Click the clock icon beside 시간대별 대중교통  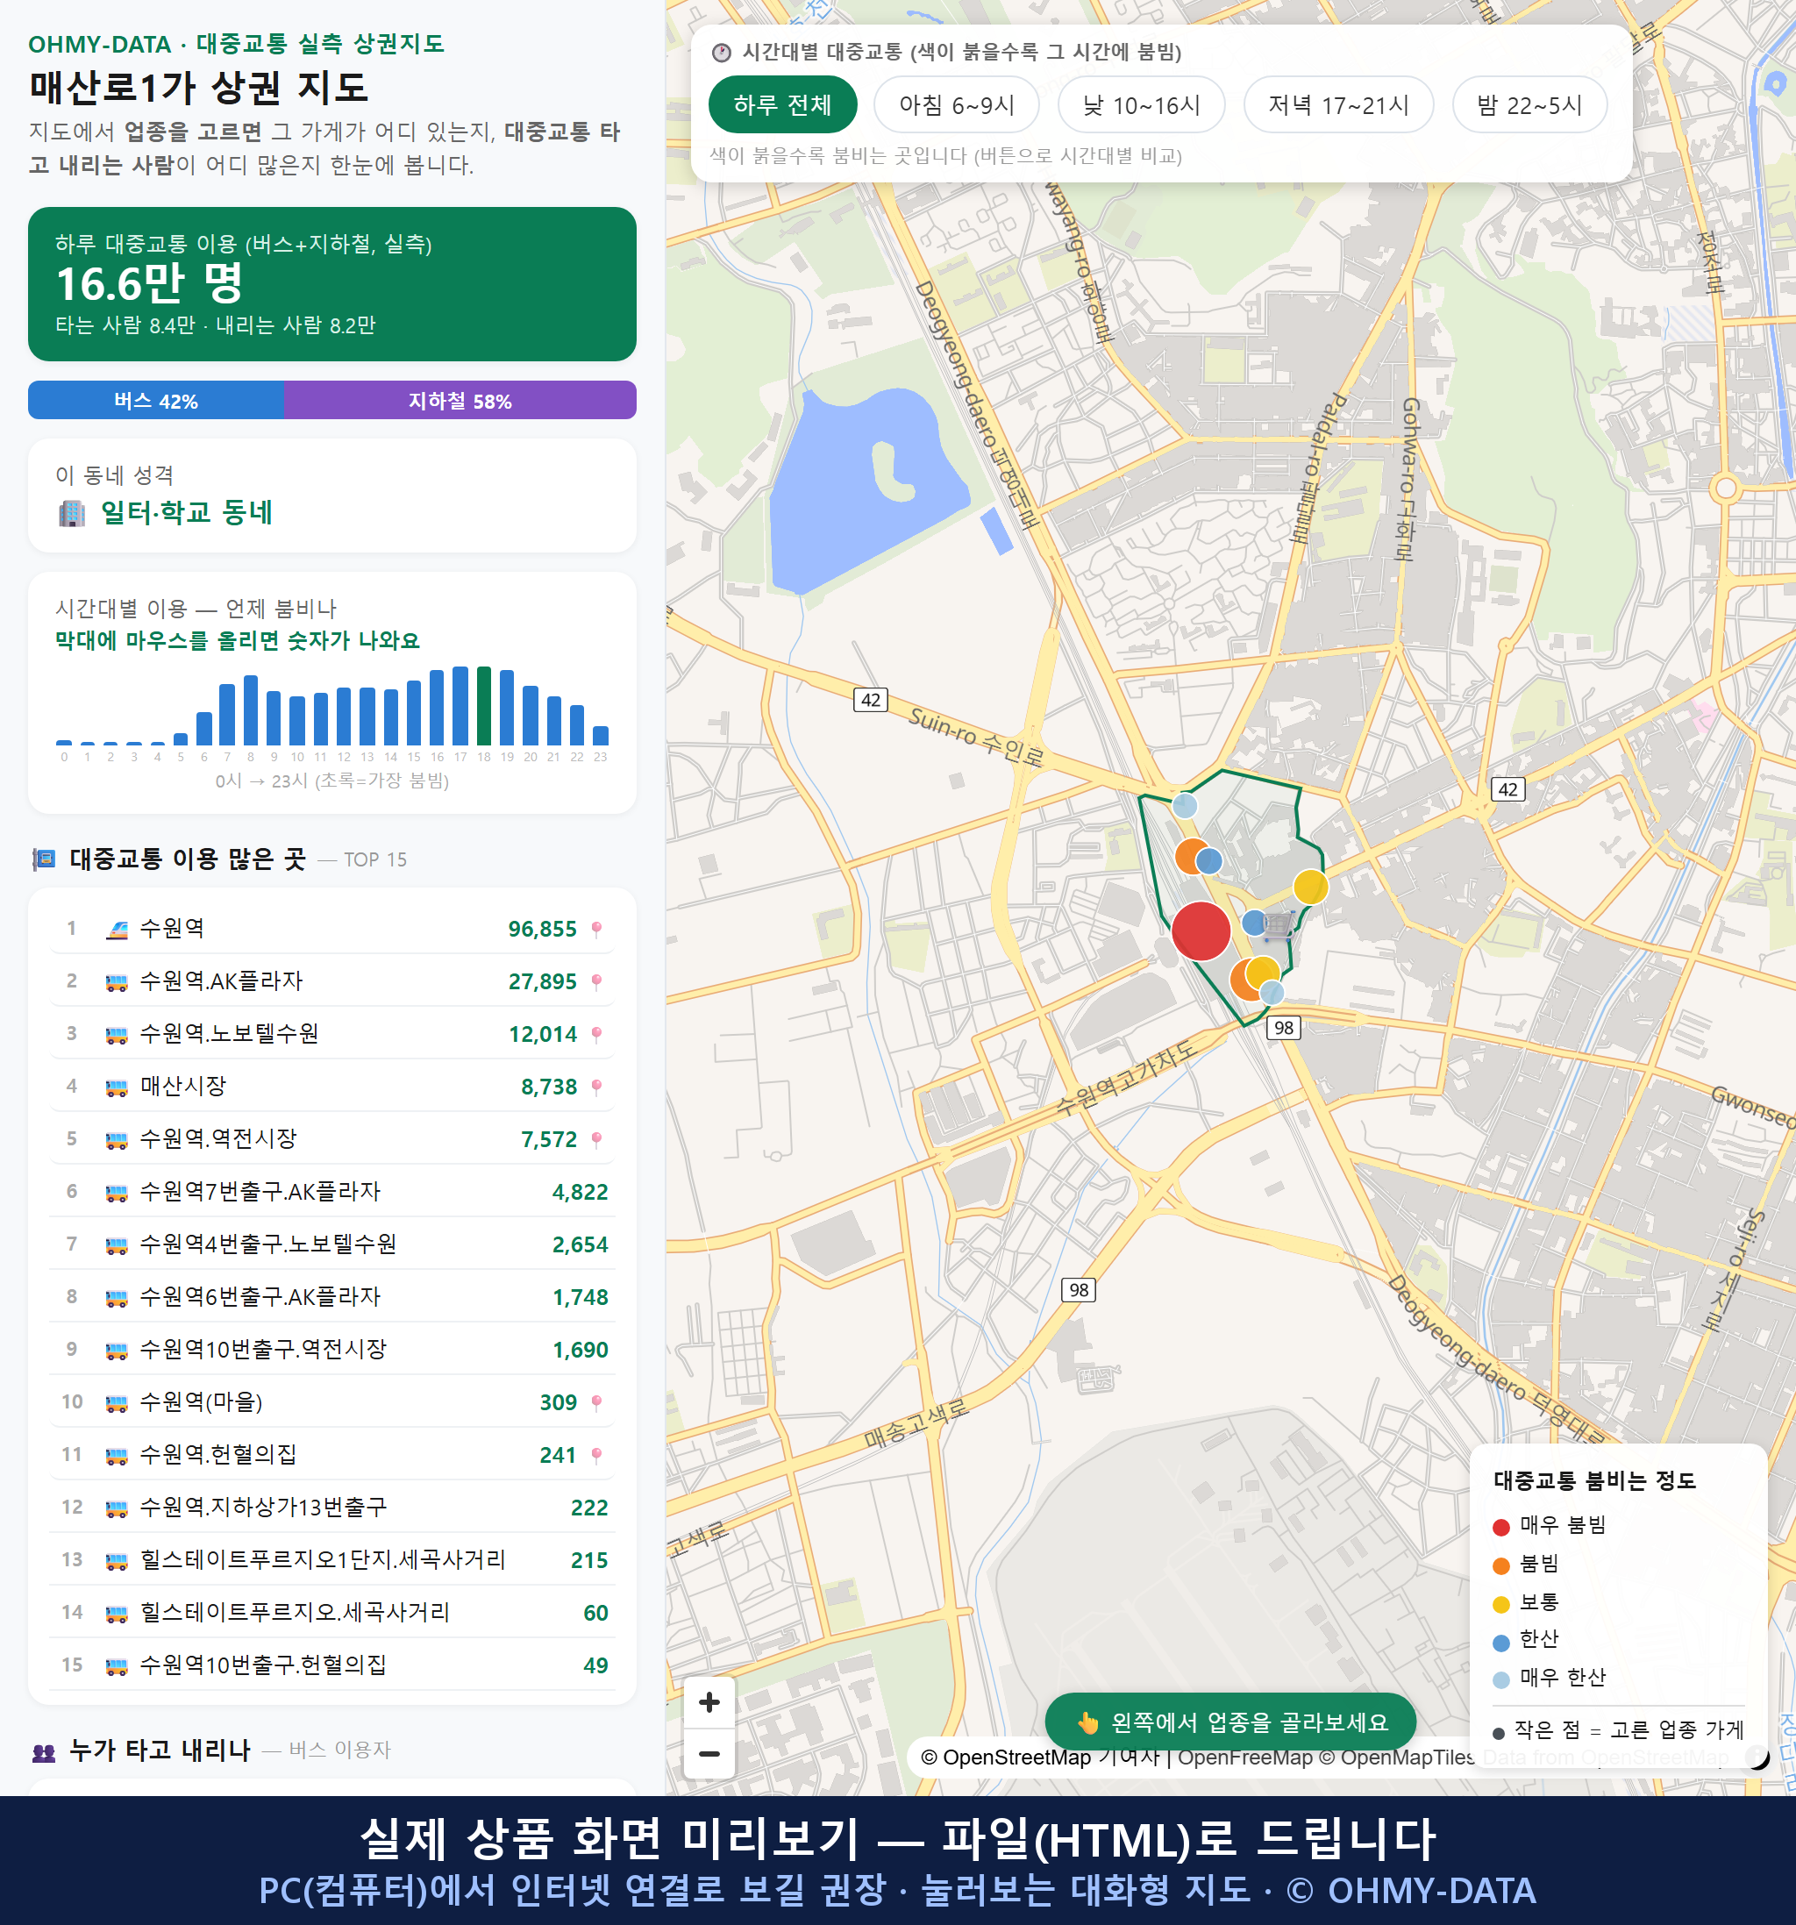[722, 53]
